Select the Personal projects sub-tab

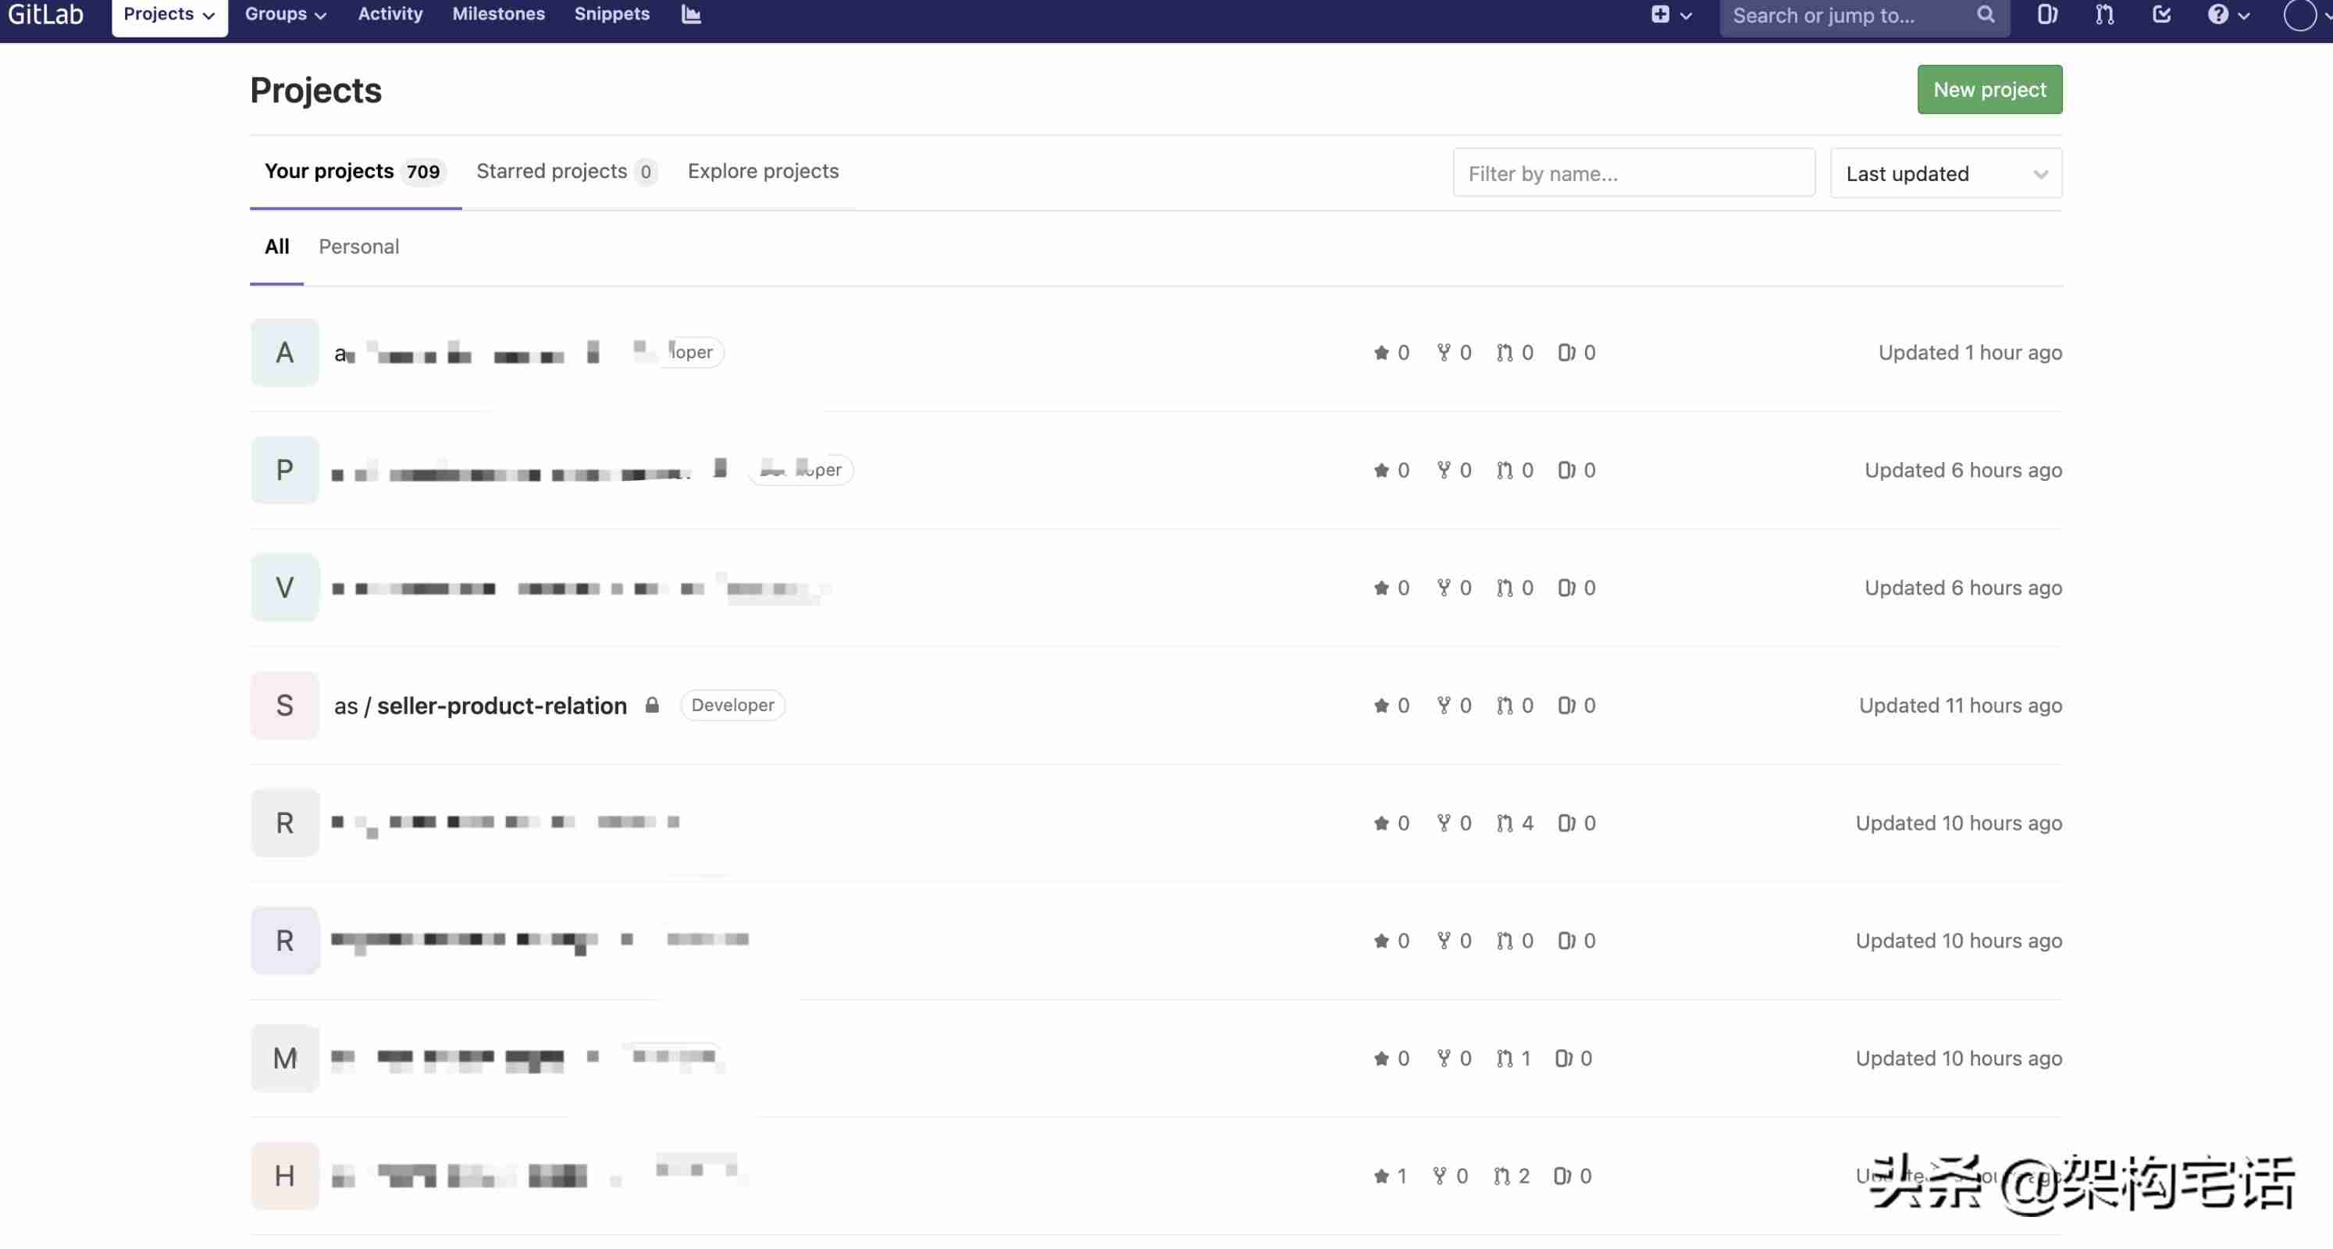click(x=358, y=247)
